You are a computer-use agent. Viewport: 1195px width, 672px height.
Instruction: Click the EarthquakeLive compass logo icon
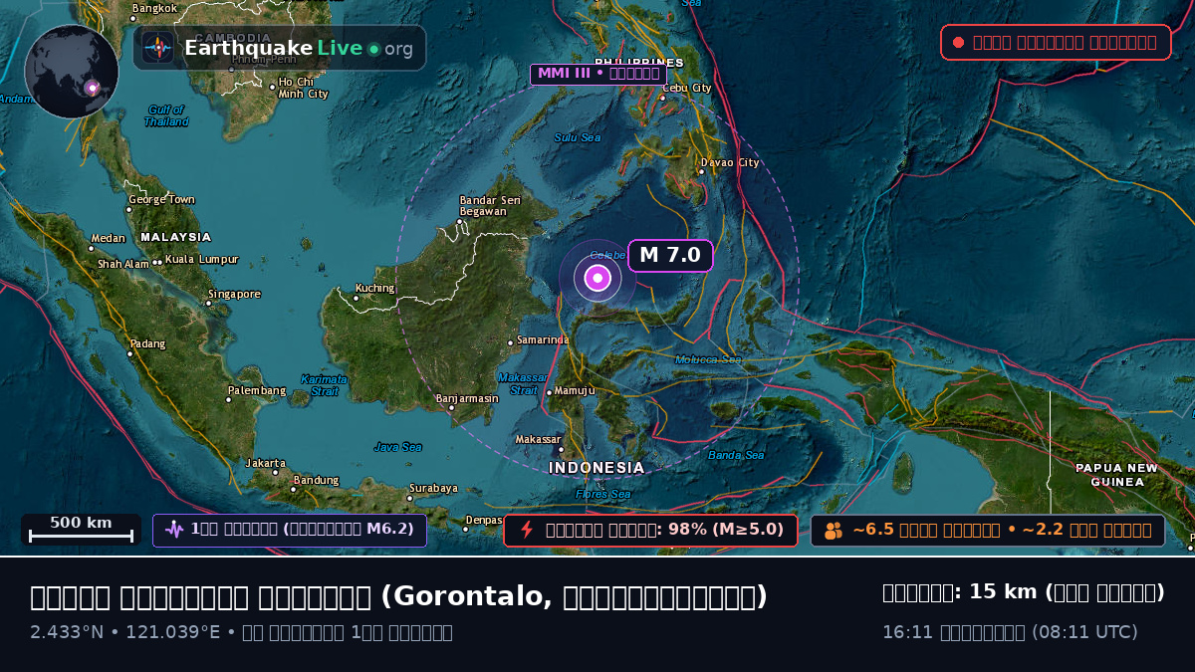pos(157,48)
